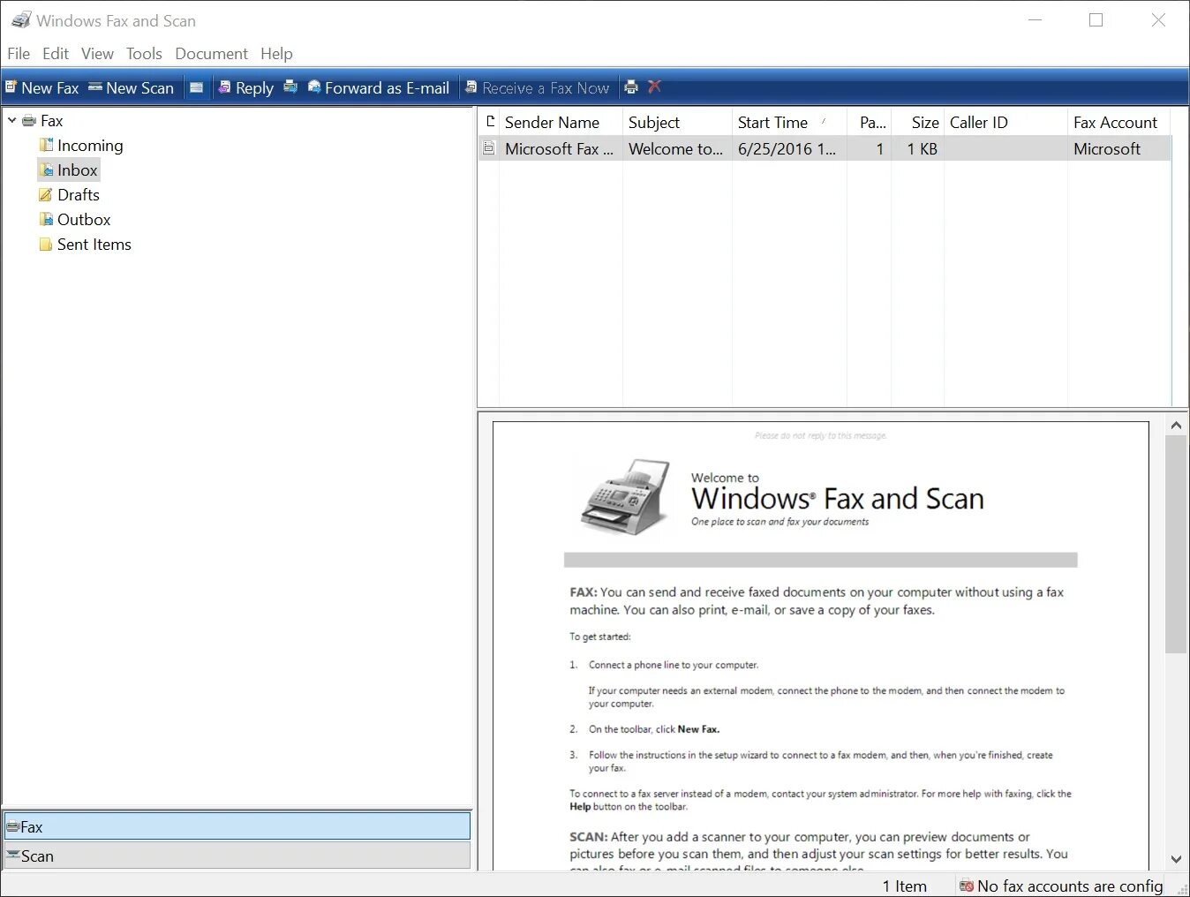Click the '6/25/2016 1...' start time cell

click(x=789, y=148)
